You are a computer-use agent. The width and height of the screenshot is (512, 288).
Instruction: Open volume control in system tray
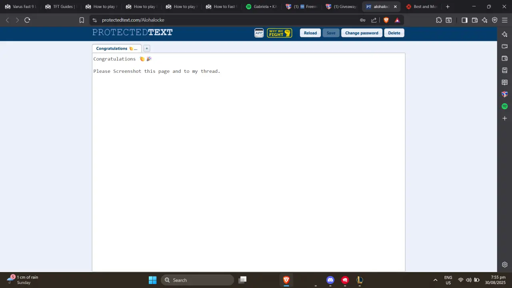(x=468, y=280)
